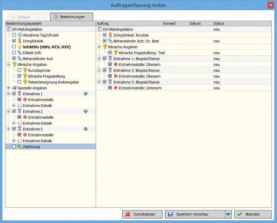
Task: Click the exclamation icon at Dringlichkeit: Routine
Action: coord(110,35)
